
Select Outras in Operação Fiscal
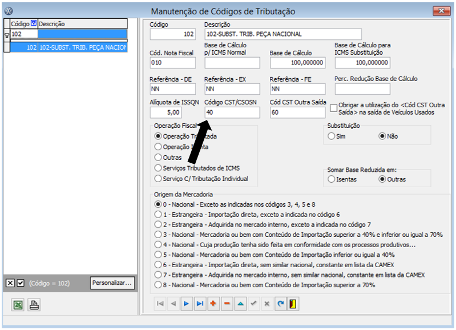point(158,158)
